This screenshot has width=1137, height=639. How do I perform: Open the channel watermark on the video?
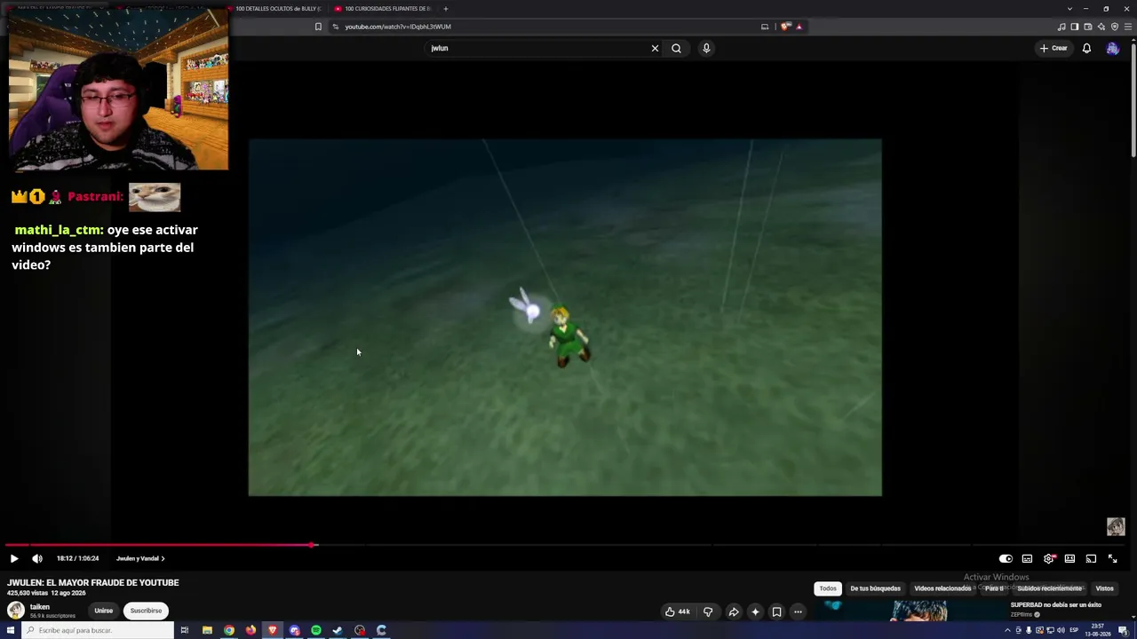coord(1116,526)
